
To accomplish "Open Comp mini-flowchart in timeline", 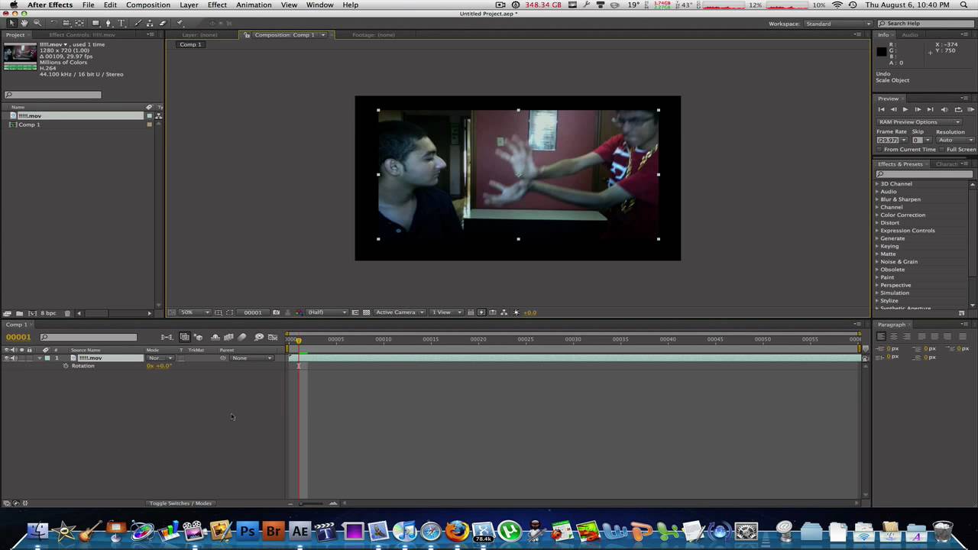I will coord(167,337).
